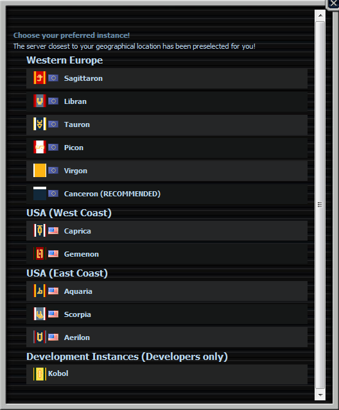Click the scrollbar up arrow
339x410 pixels.
[320, 15]
